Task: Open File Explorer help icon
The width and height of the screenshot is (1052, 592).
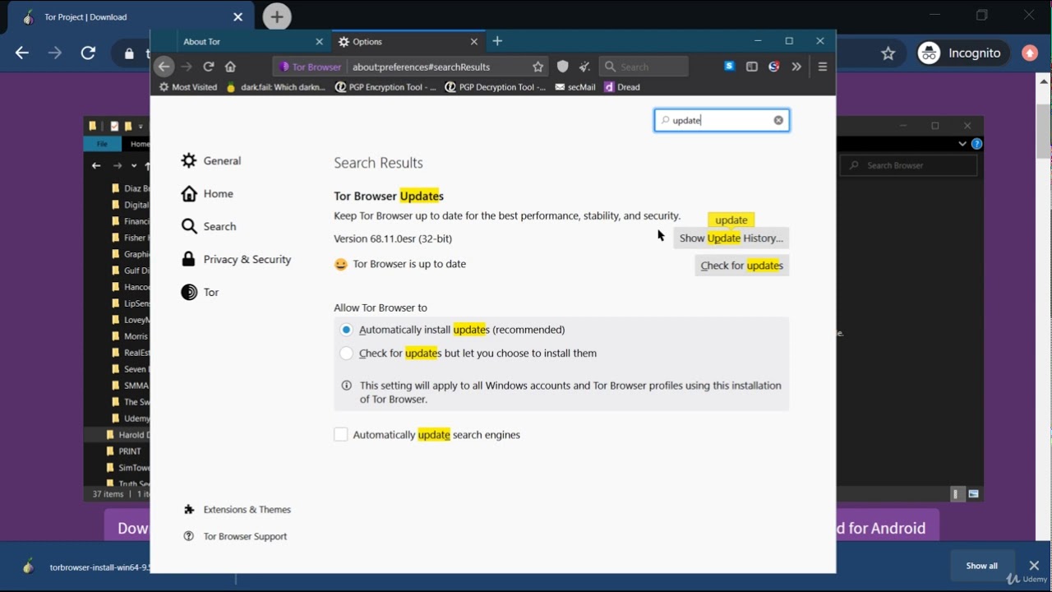Action: coord(977,144)
